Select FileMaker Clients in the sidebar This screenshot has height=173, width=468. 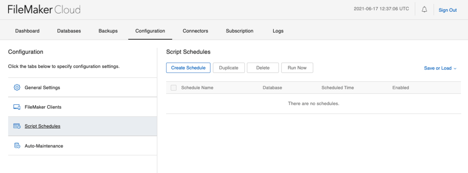83,107
